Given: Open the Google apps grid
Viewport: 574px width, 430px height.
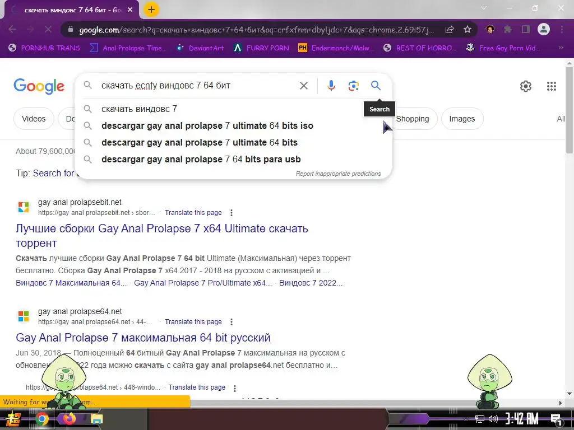Looking at the screenshot, I should tap(552, 86).
